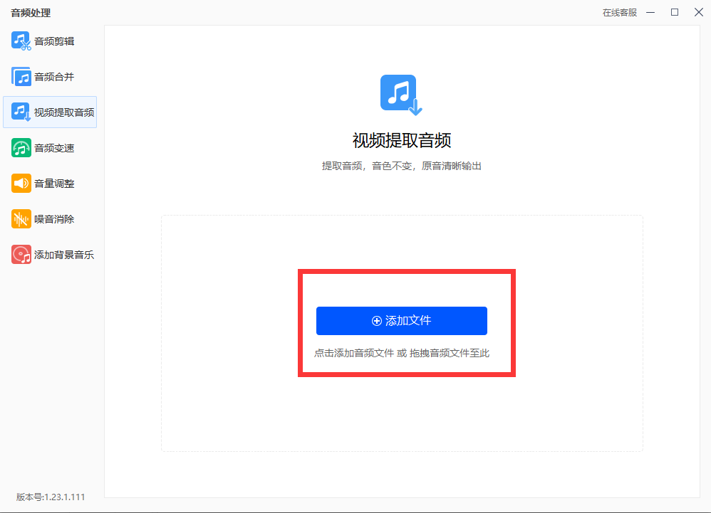Click the 视频提取音频 page heading
711x513 pixels.
coord(402,140)
